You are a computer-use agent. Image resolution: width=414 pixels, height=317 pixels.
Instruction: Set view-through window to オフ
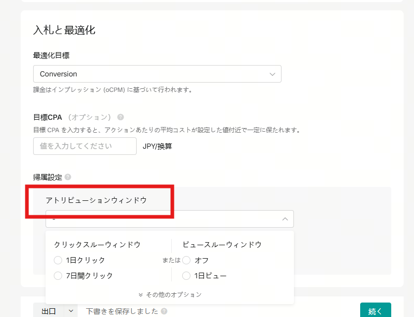pyautogui.click(x=186, y=260)
